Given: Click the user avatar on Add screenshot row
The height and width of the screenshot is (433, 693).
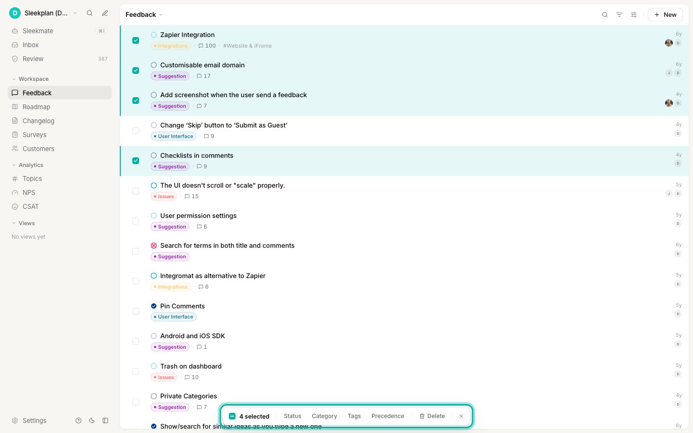Looking at the screenshot, I should (x=669, y=103).
